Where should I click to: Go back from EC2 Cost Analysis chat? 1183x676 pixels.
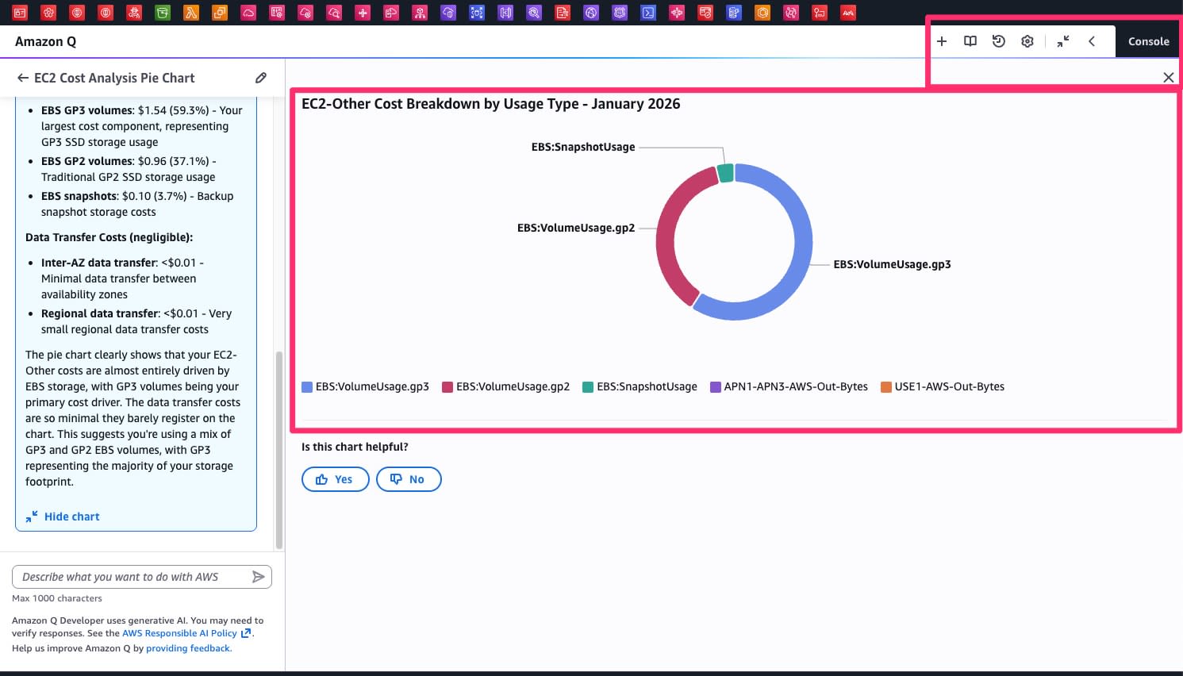(x=23, y=78)
